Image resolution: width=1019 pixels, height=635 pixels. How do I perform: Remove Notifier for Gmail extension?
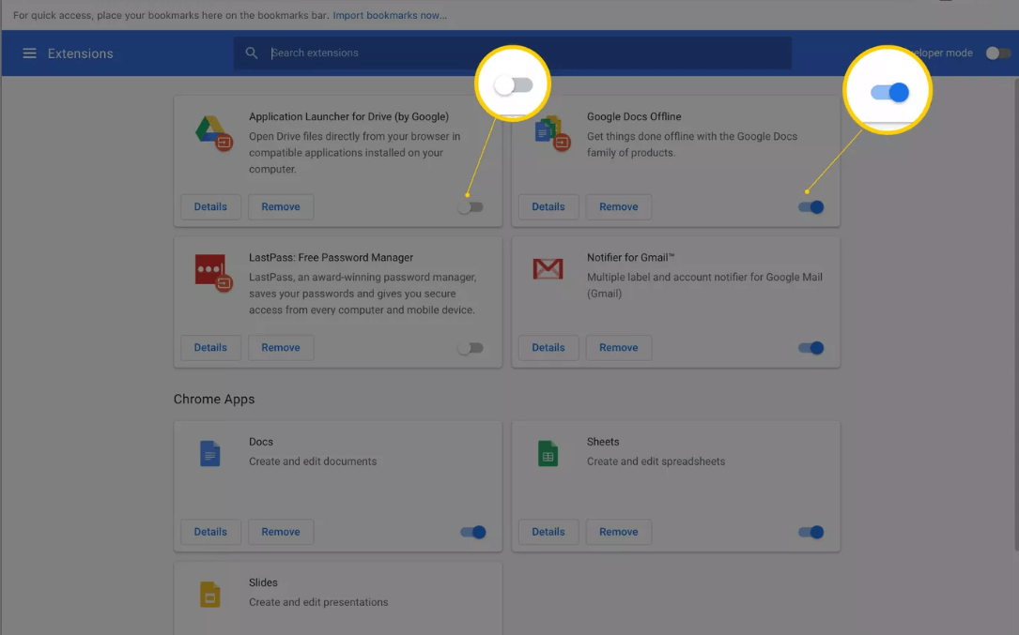pos(619,347)
